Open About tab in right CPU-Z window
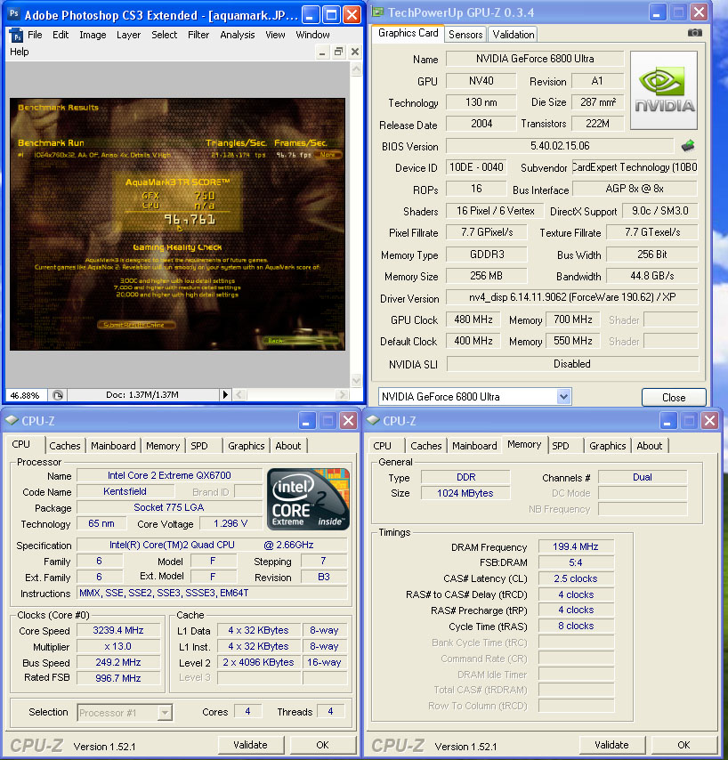Image resolution: width=728 pixels, height=760 pixels. (650, 446)
